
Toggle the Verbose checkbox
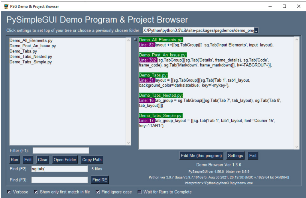point(9,192)
